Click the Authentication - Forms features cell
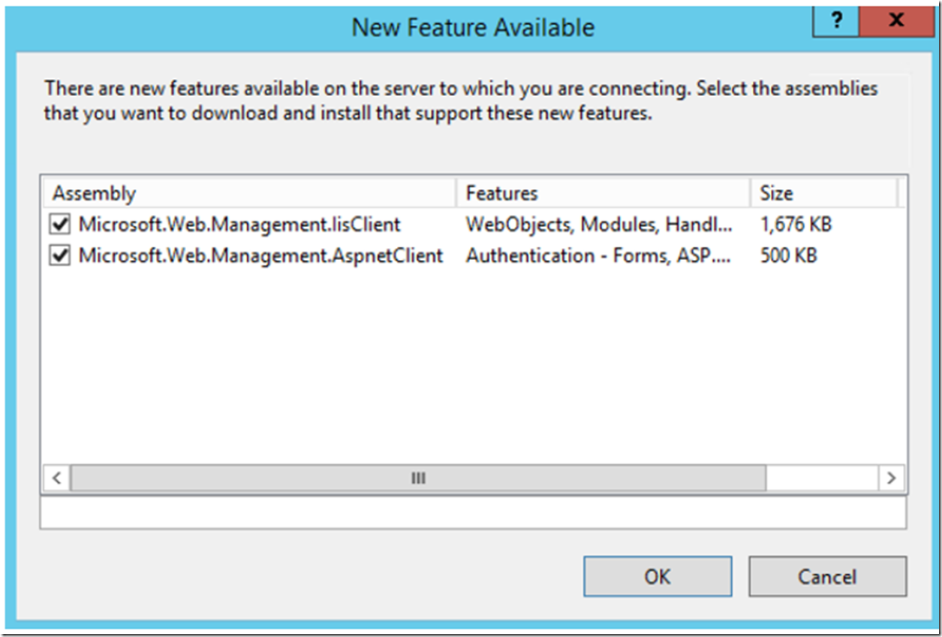This screenshot has height=637, width=942. (x=598, y=256)
